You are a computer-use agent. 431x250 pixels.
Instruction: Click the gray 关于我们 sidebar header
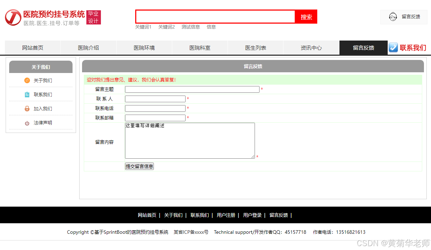[41, 67]
